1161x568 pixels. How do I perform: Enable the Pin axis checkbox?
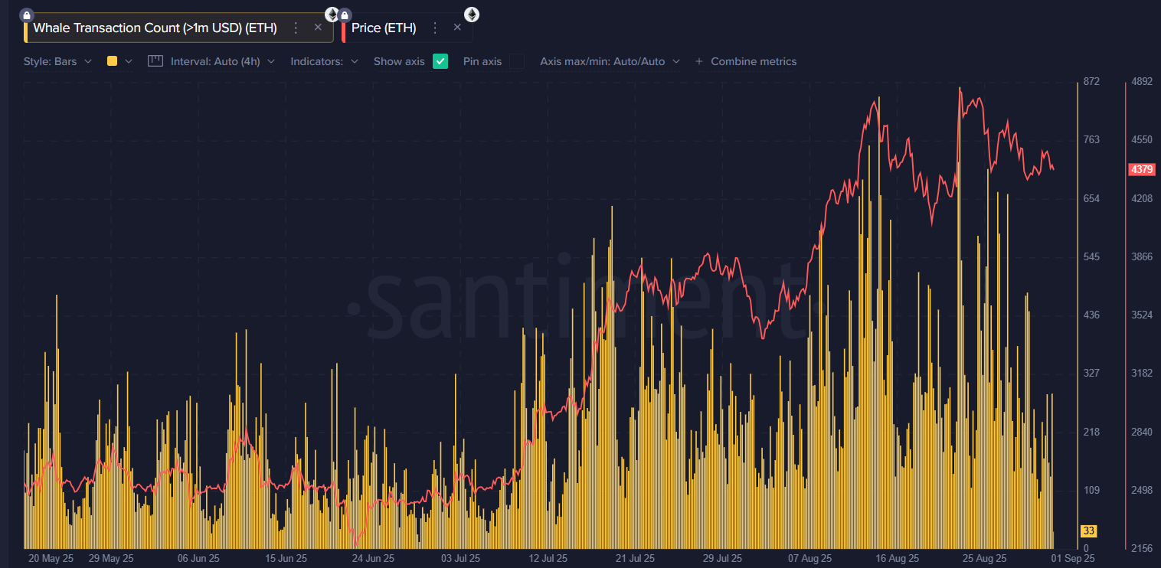517,61
